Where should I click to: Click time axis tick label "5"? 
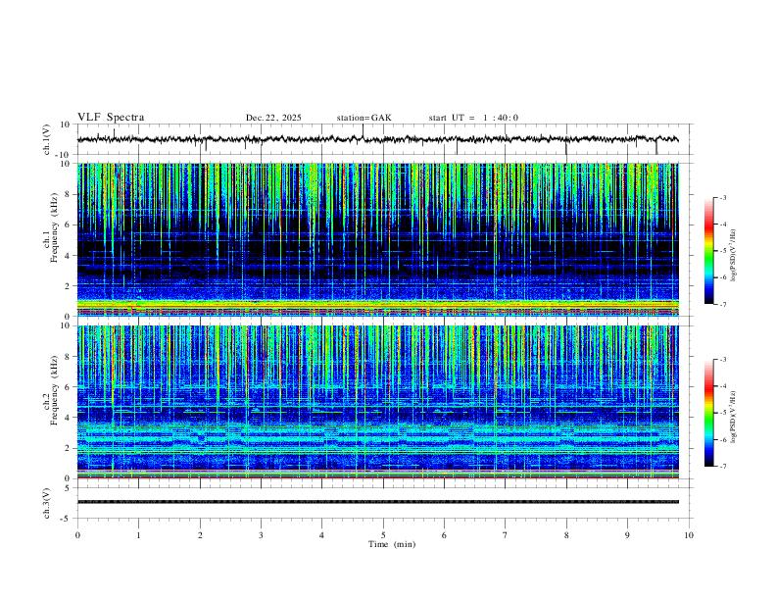point(383,535)
